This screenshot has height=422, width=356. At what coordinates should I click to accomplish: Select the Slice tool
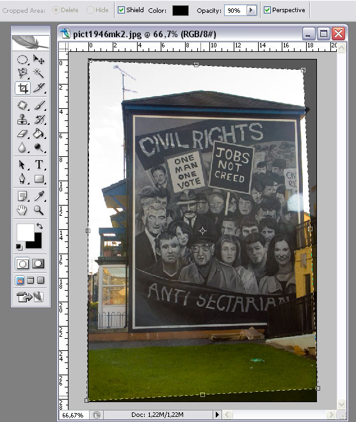click(x=39, y=88)
